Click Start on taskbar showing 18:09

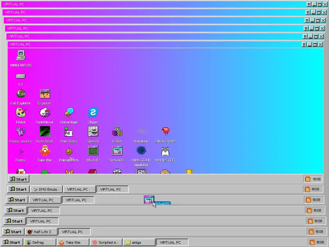click(x=19, y=179)
